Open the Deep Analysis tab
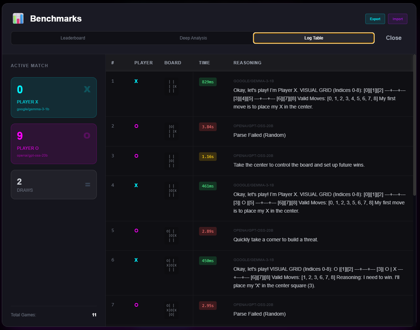The height and width of the screenshot is (330, 420). tap(193, 38)
